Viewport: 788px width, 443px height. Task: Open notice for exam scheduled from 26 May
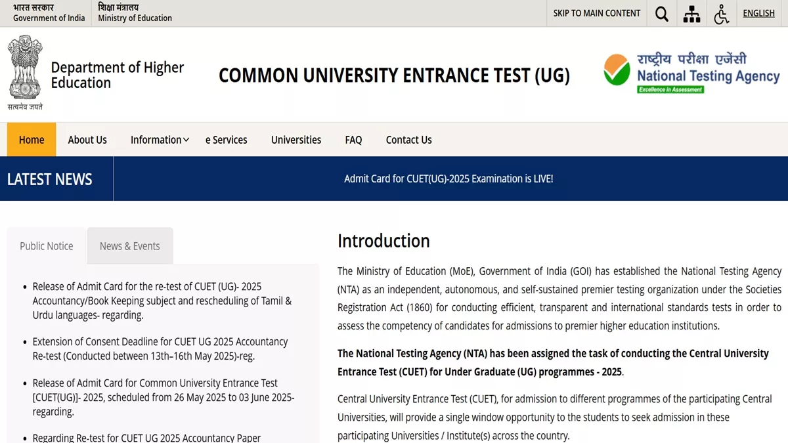click(x=163, y=397)
